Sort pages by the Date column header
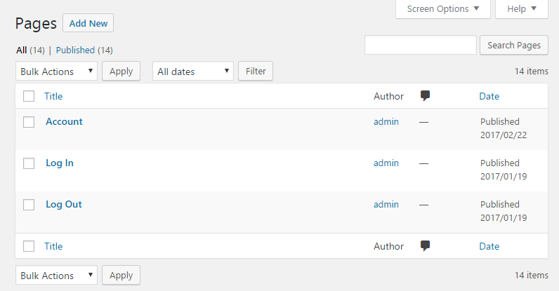 pos(489,96)
